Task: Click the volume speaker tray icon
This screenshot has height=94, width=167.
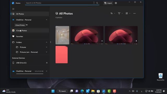Action: click(x=149, y=91)
